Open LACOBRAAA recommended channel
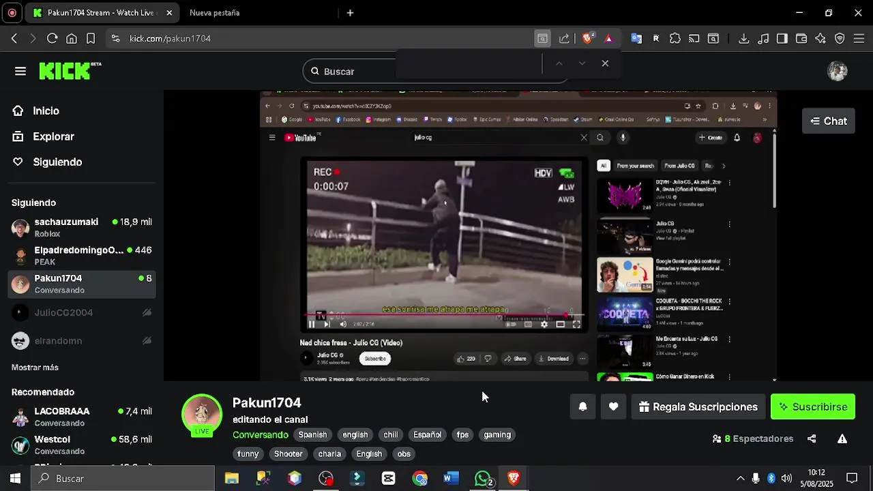 82,417
